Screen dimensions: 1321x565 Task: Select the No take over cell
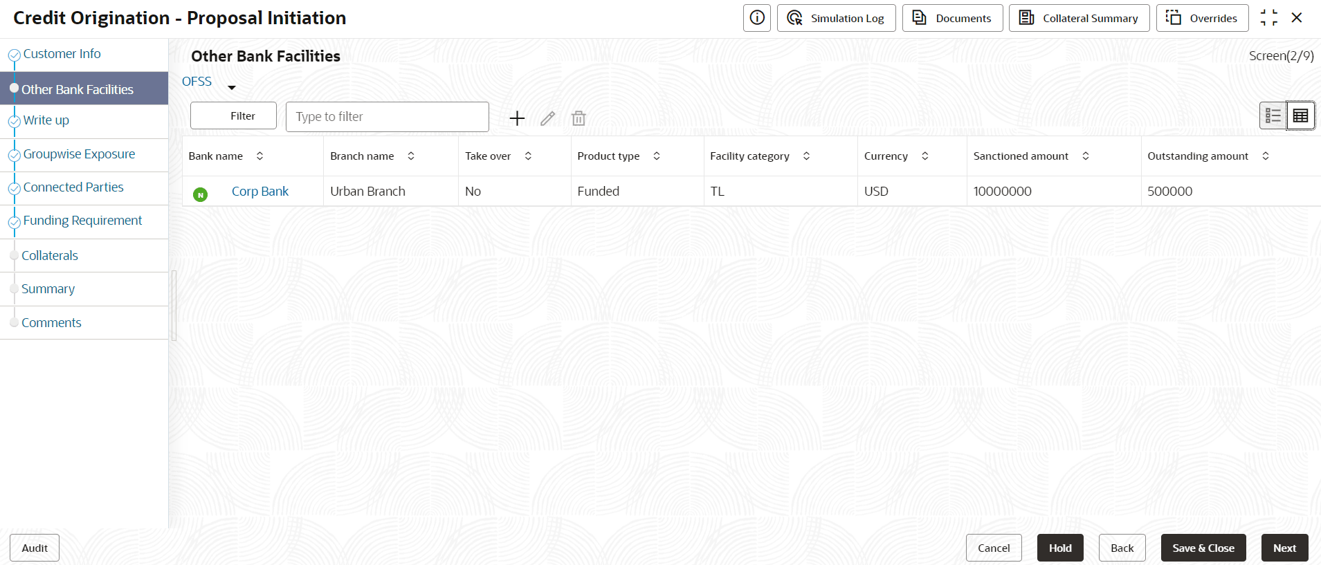tap(515, 192)
